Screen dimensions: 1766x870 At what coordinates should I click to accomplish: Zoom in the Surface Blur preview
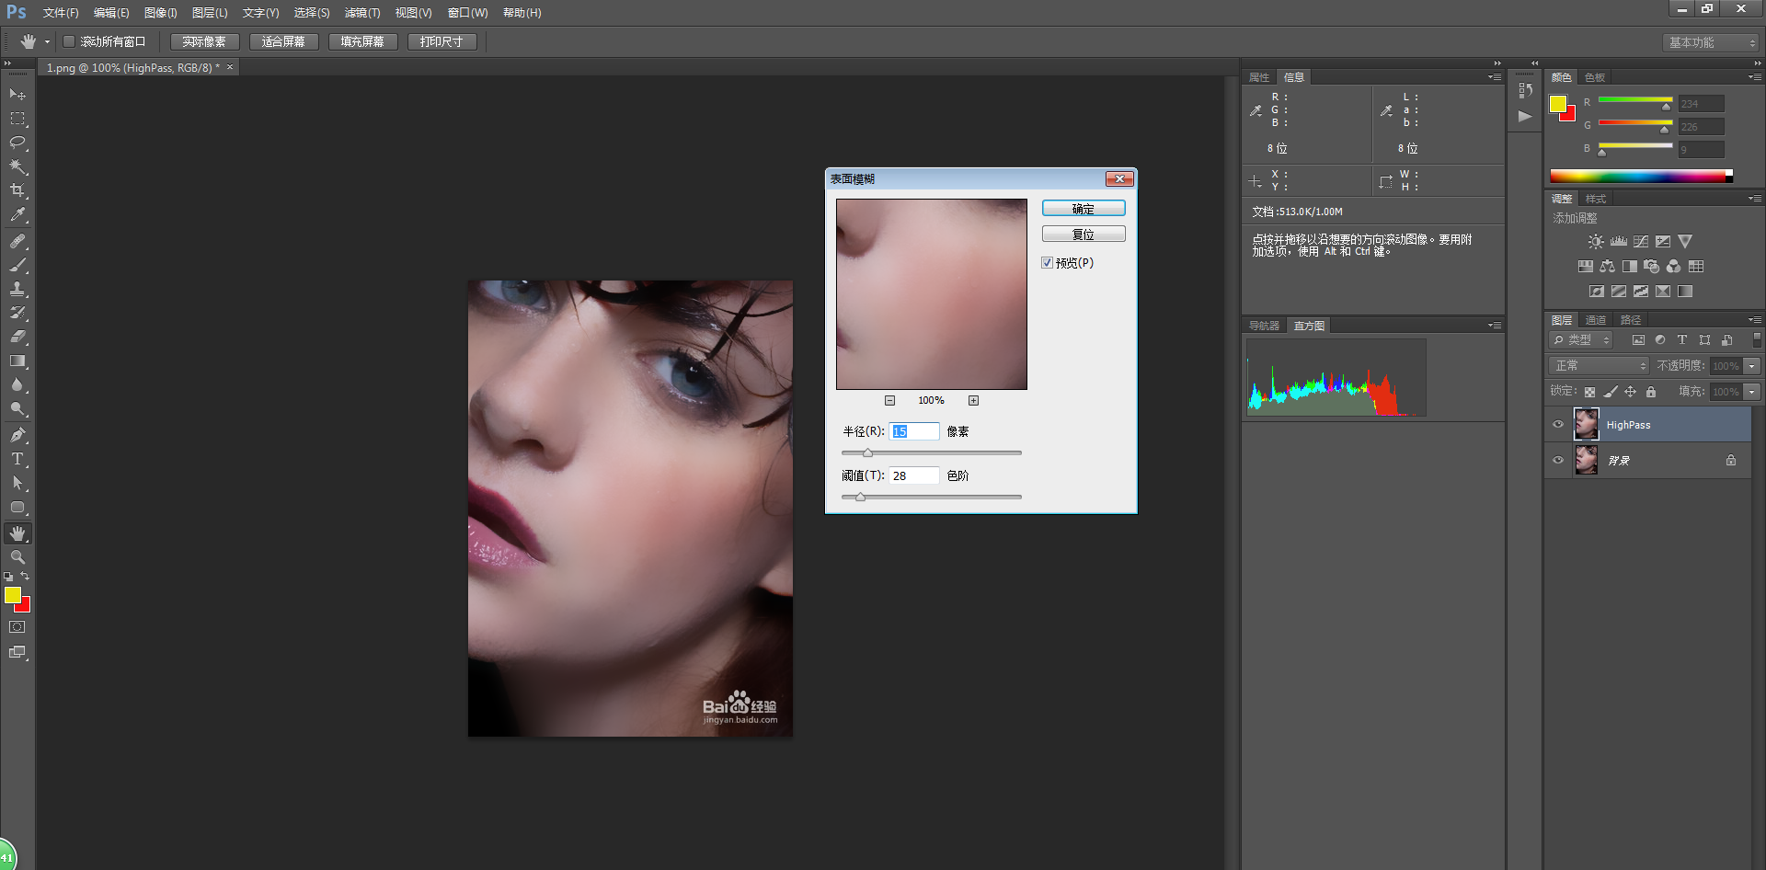(x=973, y=400)
